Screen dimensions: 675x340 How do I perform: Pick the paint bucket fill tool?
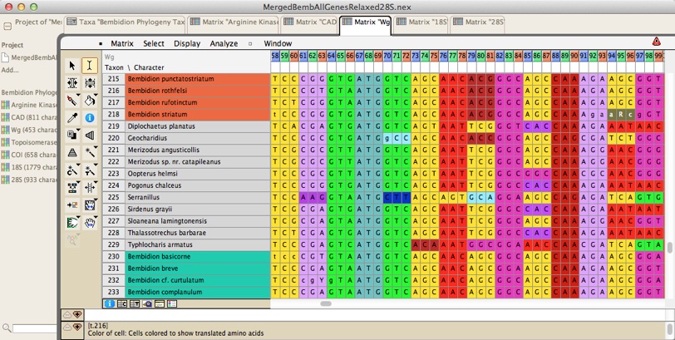(x=90, y=101)
